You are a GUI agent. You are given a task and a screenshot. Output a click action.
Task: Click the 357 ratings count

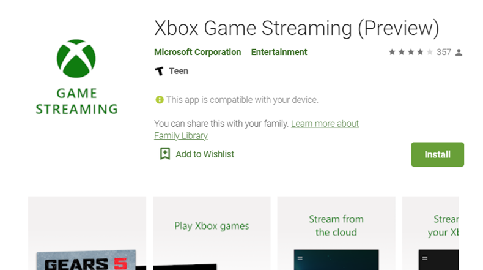coord(443,53)
